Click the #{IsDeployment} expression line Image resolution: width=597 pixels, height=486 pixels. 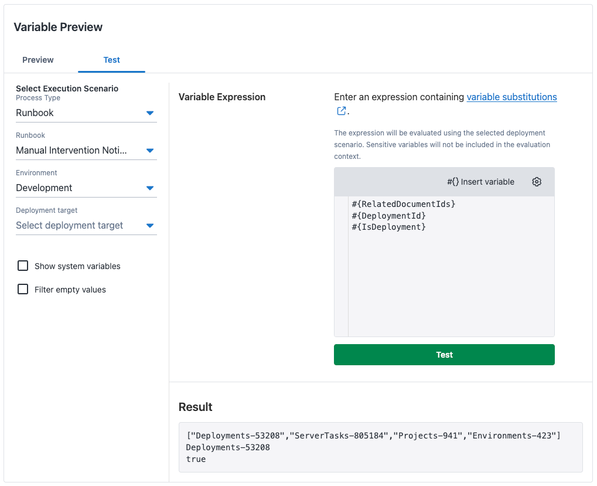[388, 227]
